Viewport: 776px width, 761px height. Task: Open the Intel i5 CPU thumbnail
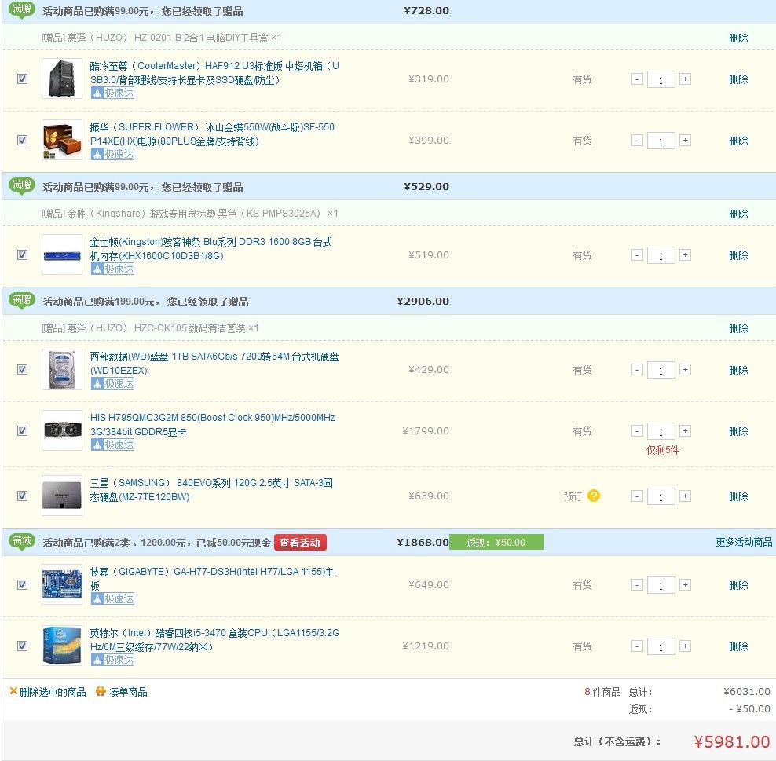click(62, 646)
